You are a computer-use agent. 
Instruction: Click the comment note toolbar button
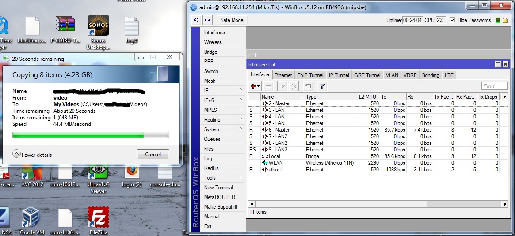coord(308,86)
